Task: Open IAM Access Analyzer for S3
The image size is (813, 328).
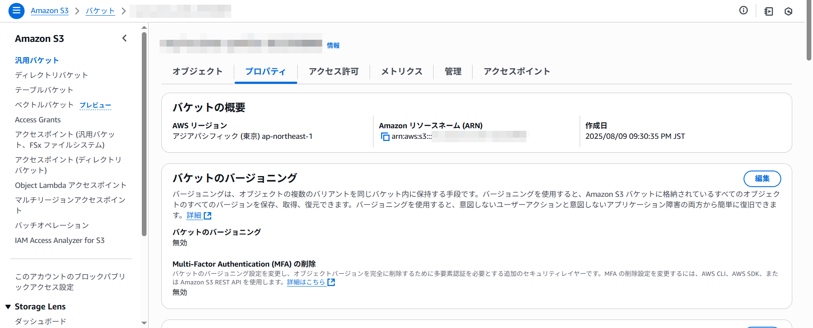Action: coord(59,240)
